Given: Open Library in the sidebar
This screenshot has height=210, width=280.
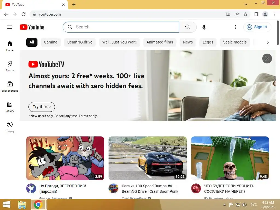Looking at the screenshot, I should coord(10,107).
